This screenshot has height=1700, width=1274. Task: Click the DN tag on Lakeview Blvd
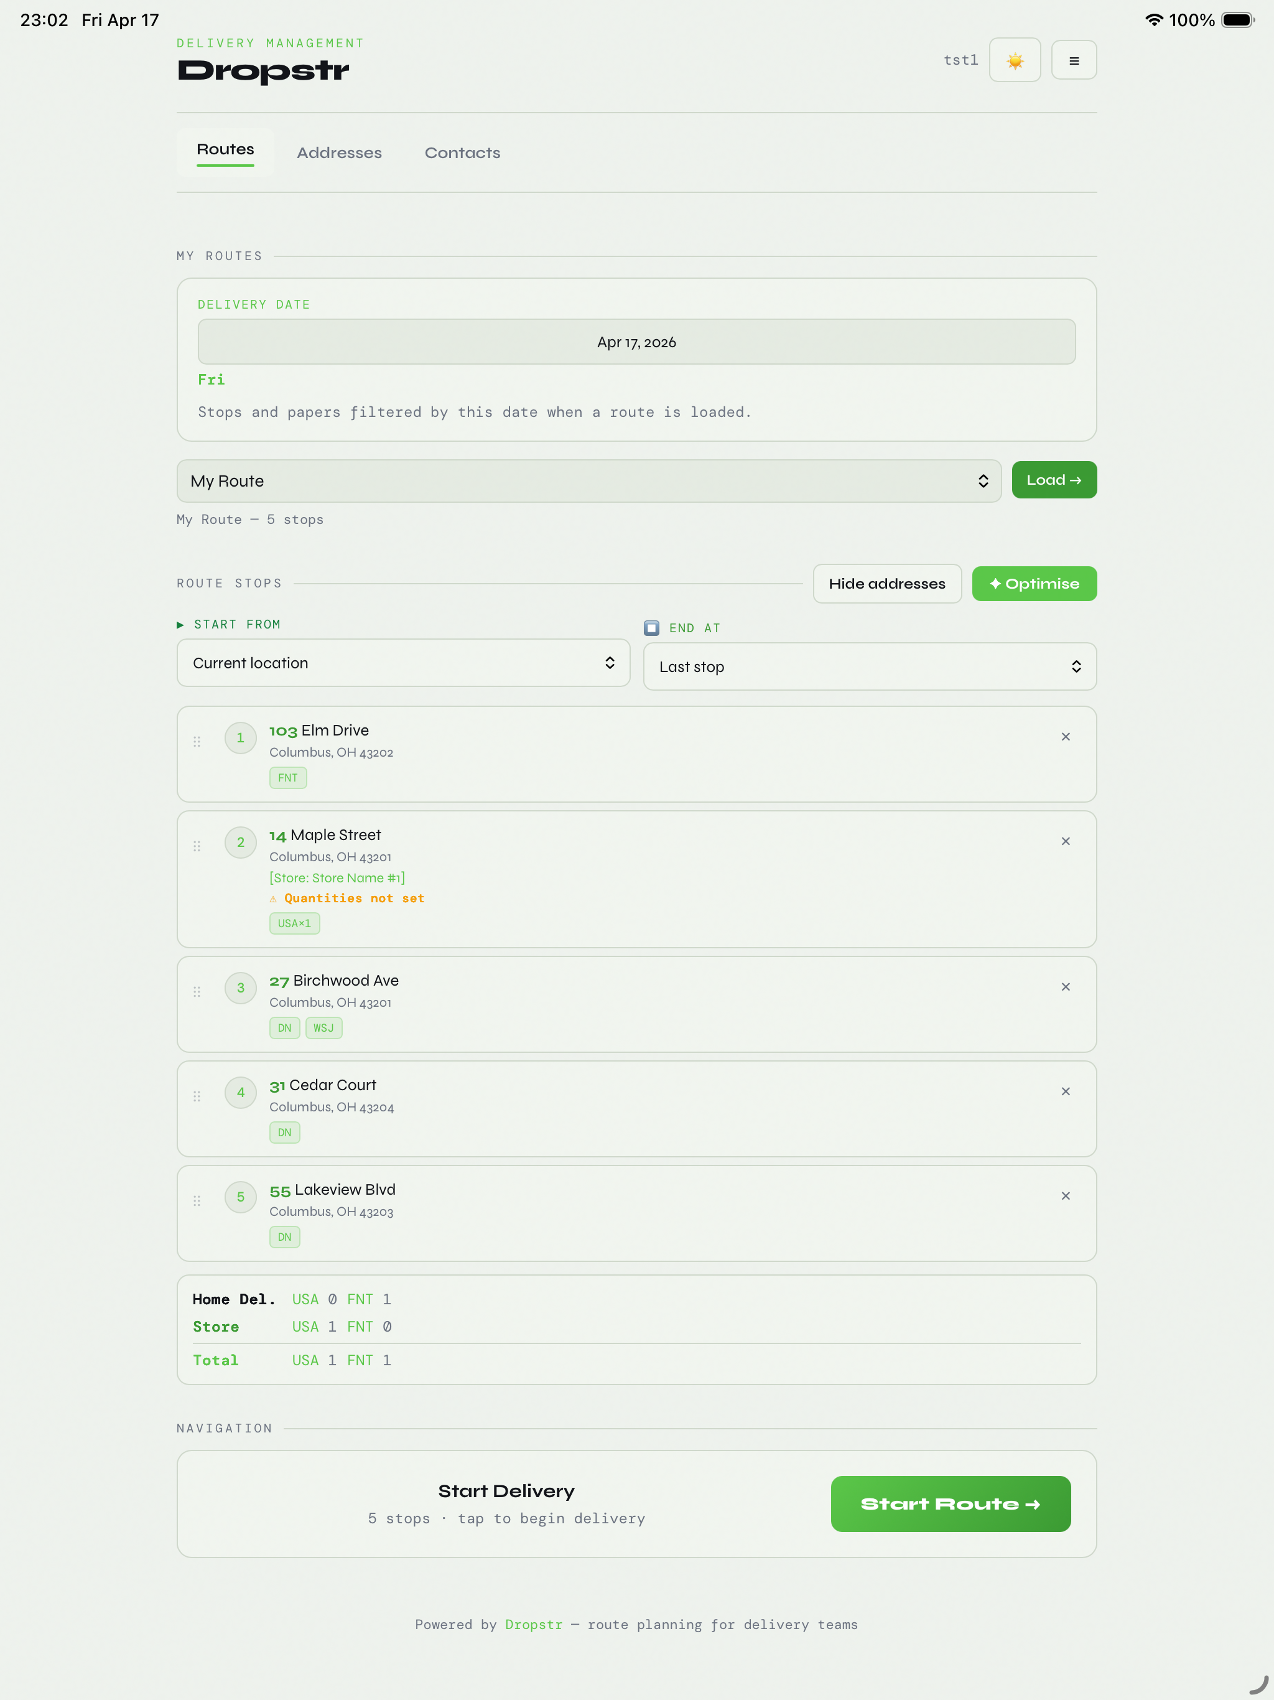coord(284,1236)
